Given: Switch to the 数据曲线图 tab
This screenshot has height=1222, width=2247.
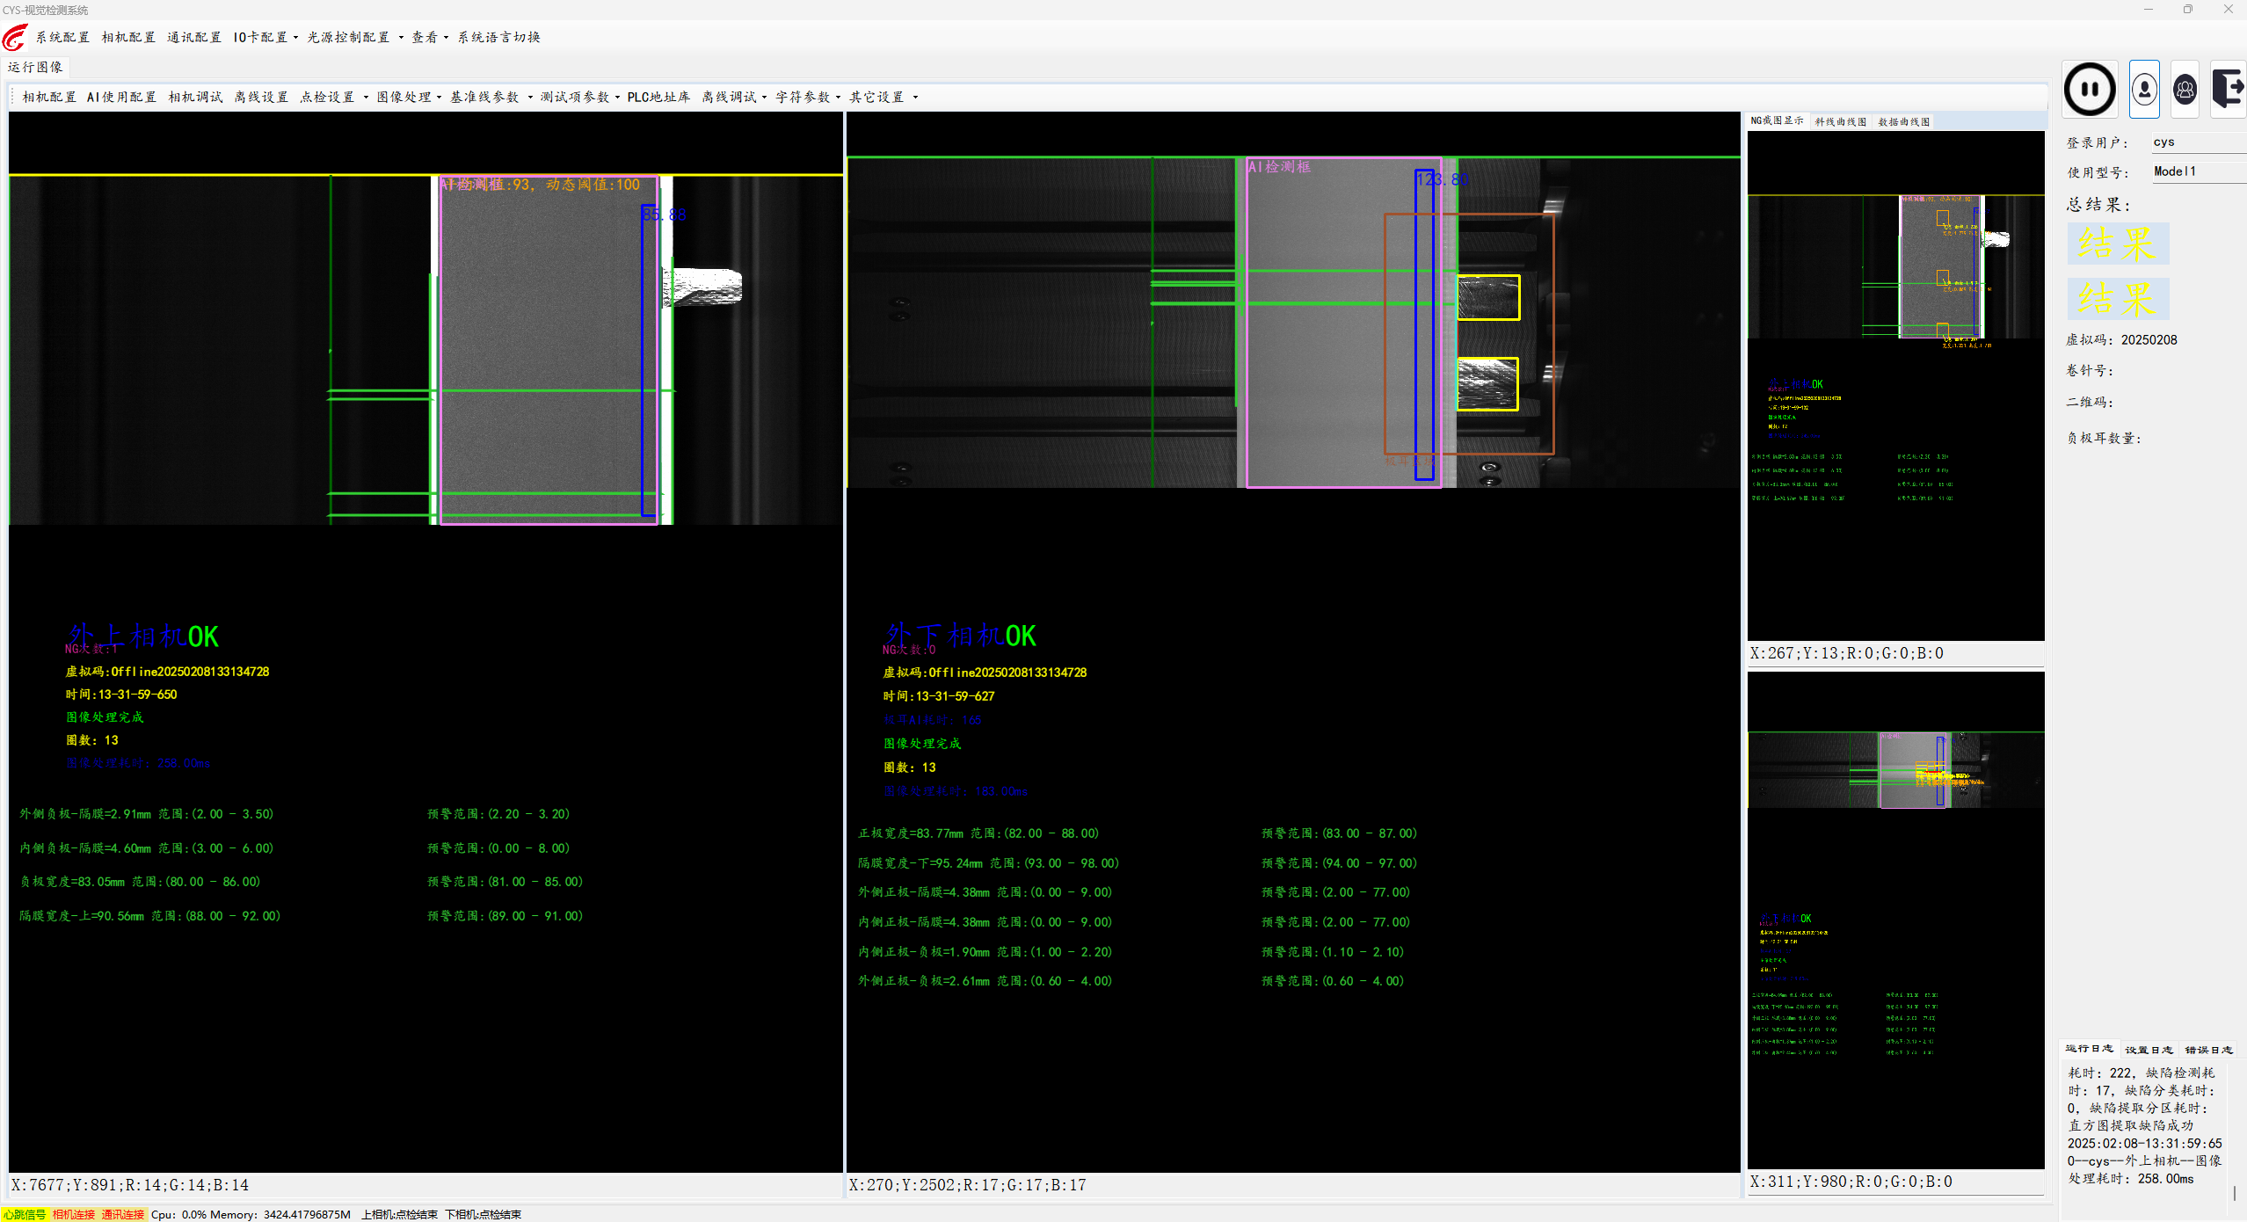Looking at the screenshot, I should pyautogui.click(x=1903, y=121).
